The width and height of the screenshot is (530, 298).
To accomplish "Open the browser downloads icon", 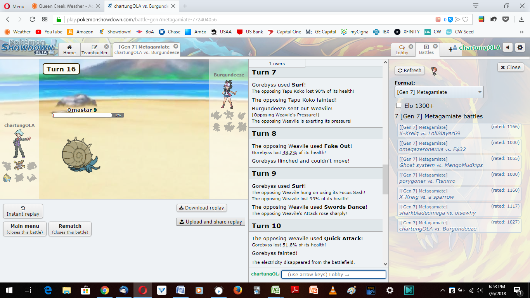I will (521, 19).
